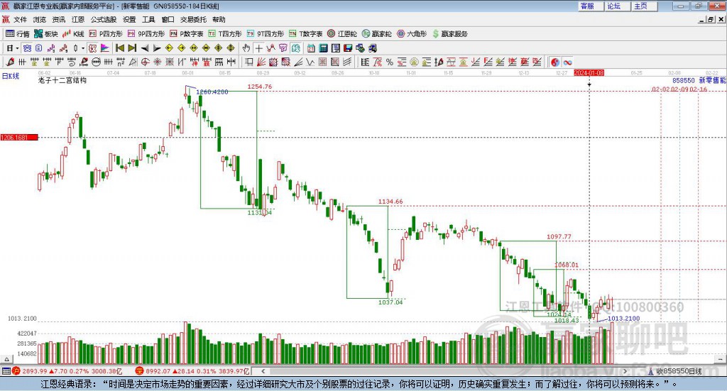The image size is (727, 391).
Task: Switch to the K线 chart view
Action: (73, 34)
